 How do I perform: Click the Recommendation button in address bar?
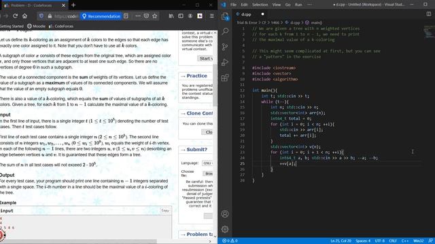[101, 16]
